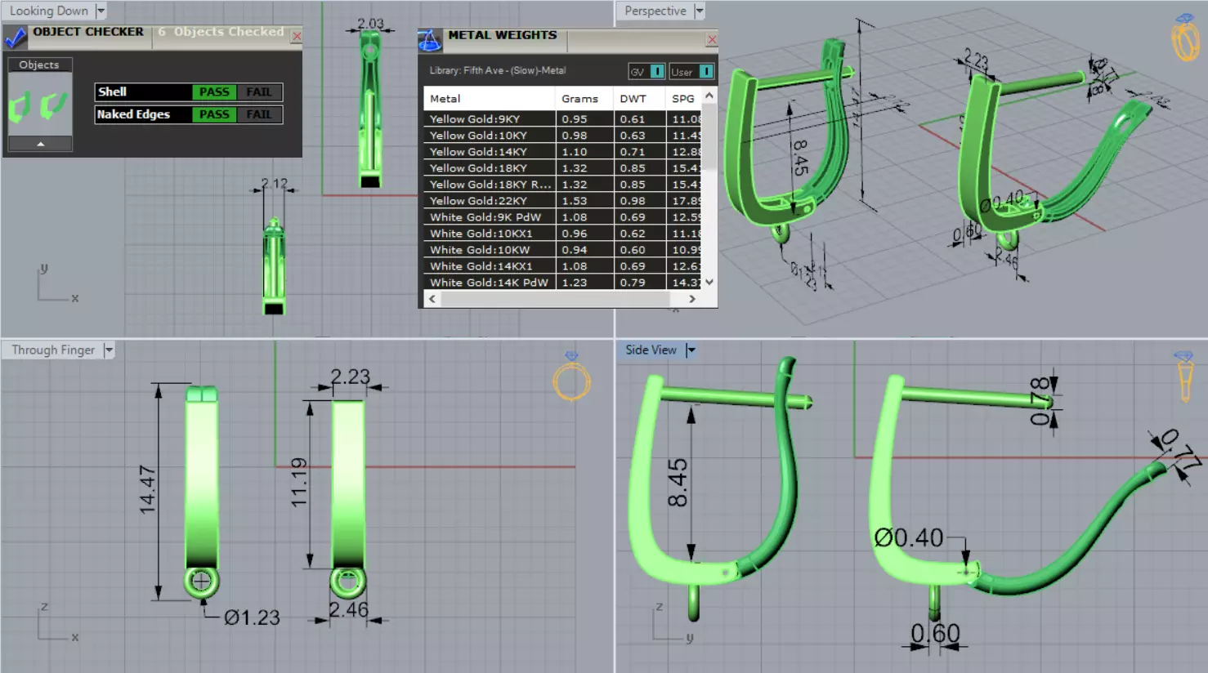Screen dimensions: 1208x673
Task: Click the 2.12 dimension in Looking Down
Action: (274, 184)
